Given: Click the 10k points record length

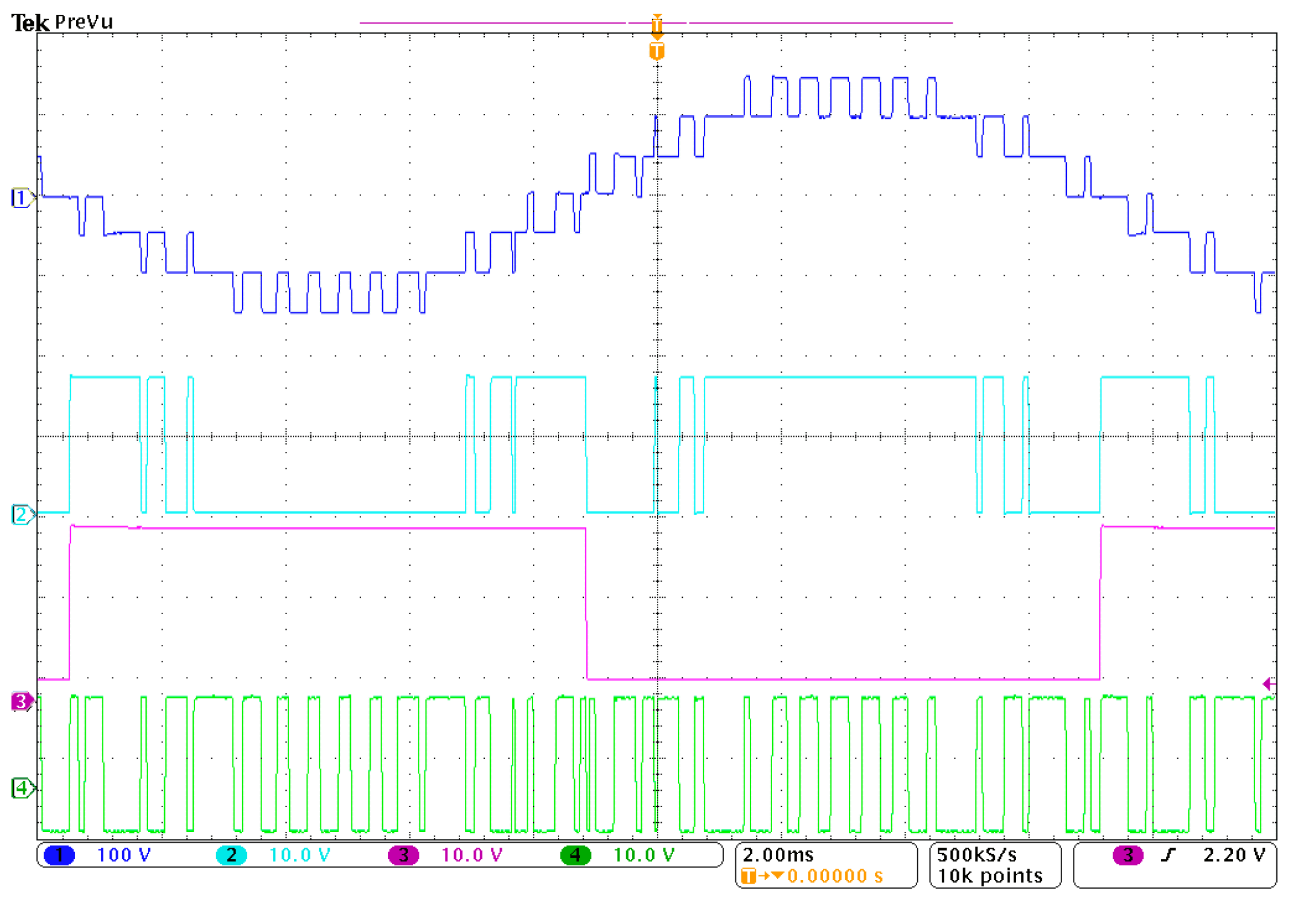Looking at the screenshot, I should tap(990, 876).
